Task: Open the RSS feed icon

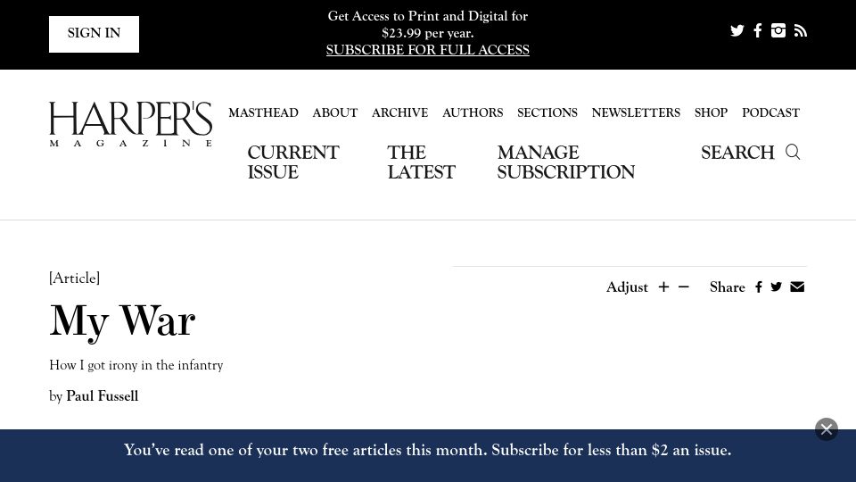Action: (801, 31)
